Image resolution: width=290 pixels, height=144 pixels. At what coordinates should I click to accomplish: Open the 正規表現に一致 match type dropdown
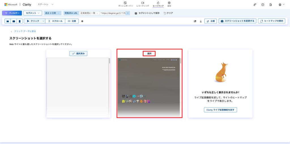(89, 13)
